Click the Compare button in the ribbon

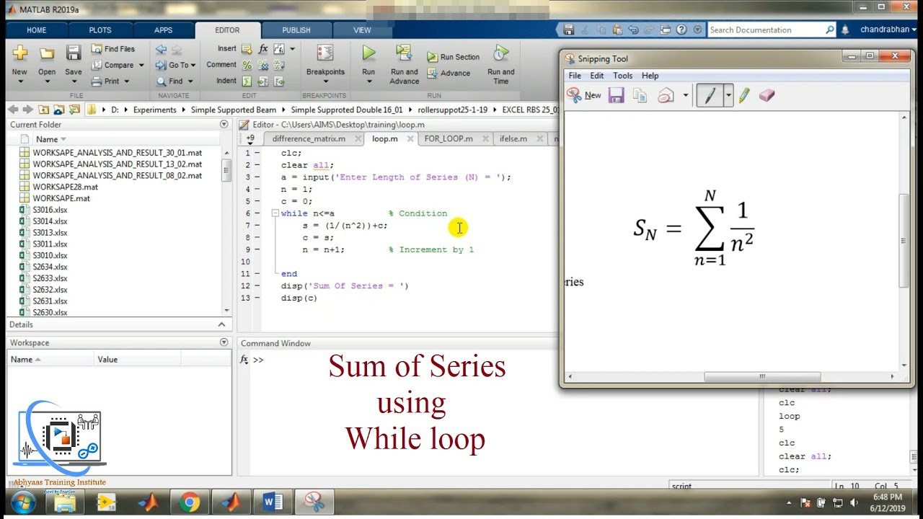click(x=118, y=65)
